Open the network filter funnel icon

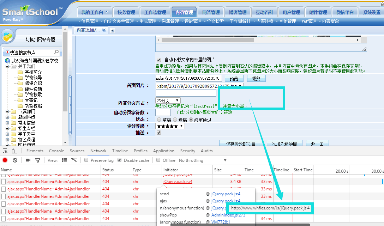(x=38, y=160)
